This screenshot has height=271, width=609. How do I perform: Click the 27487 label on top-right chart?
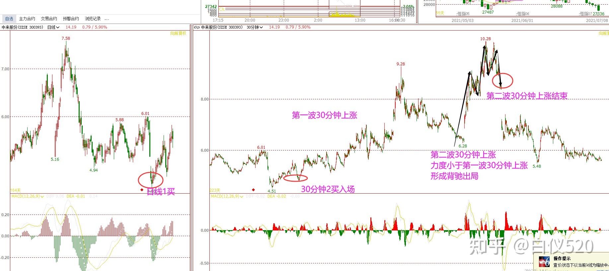point(488,12)
